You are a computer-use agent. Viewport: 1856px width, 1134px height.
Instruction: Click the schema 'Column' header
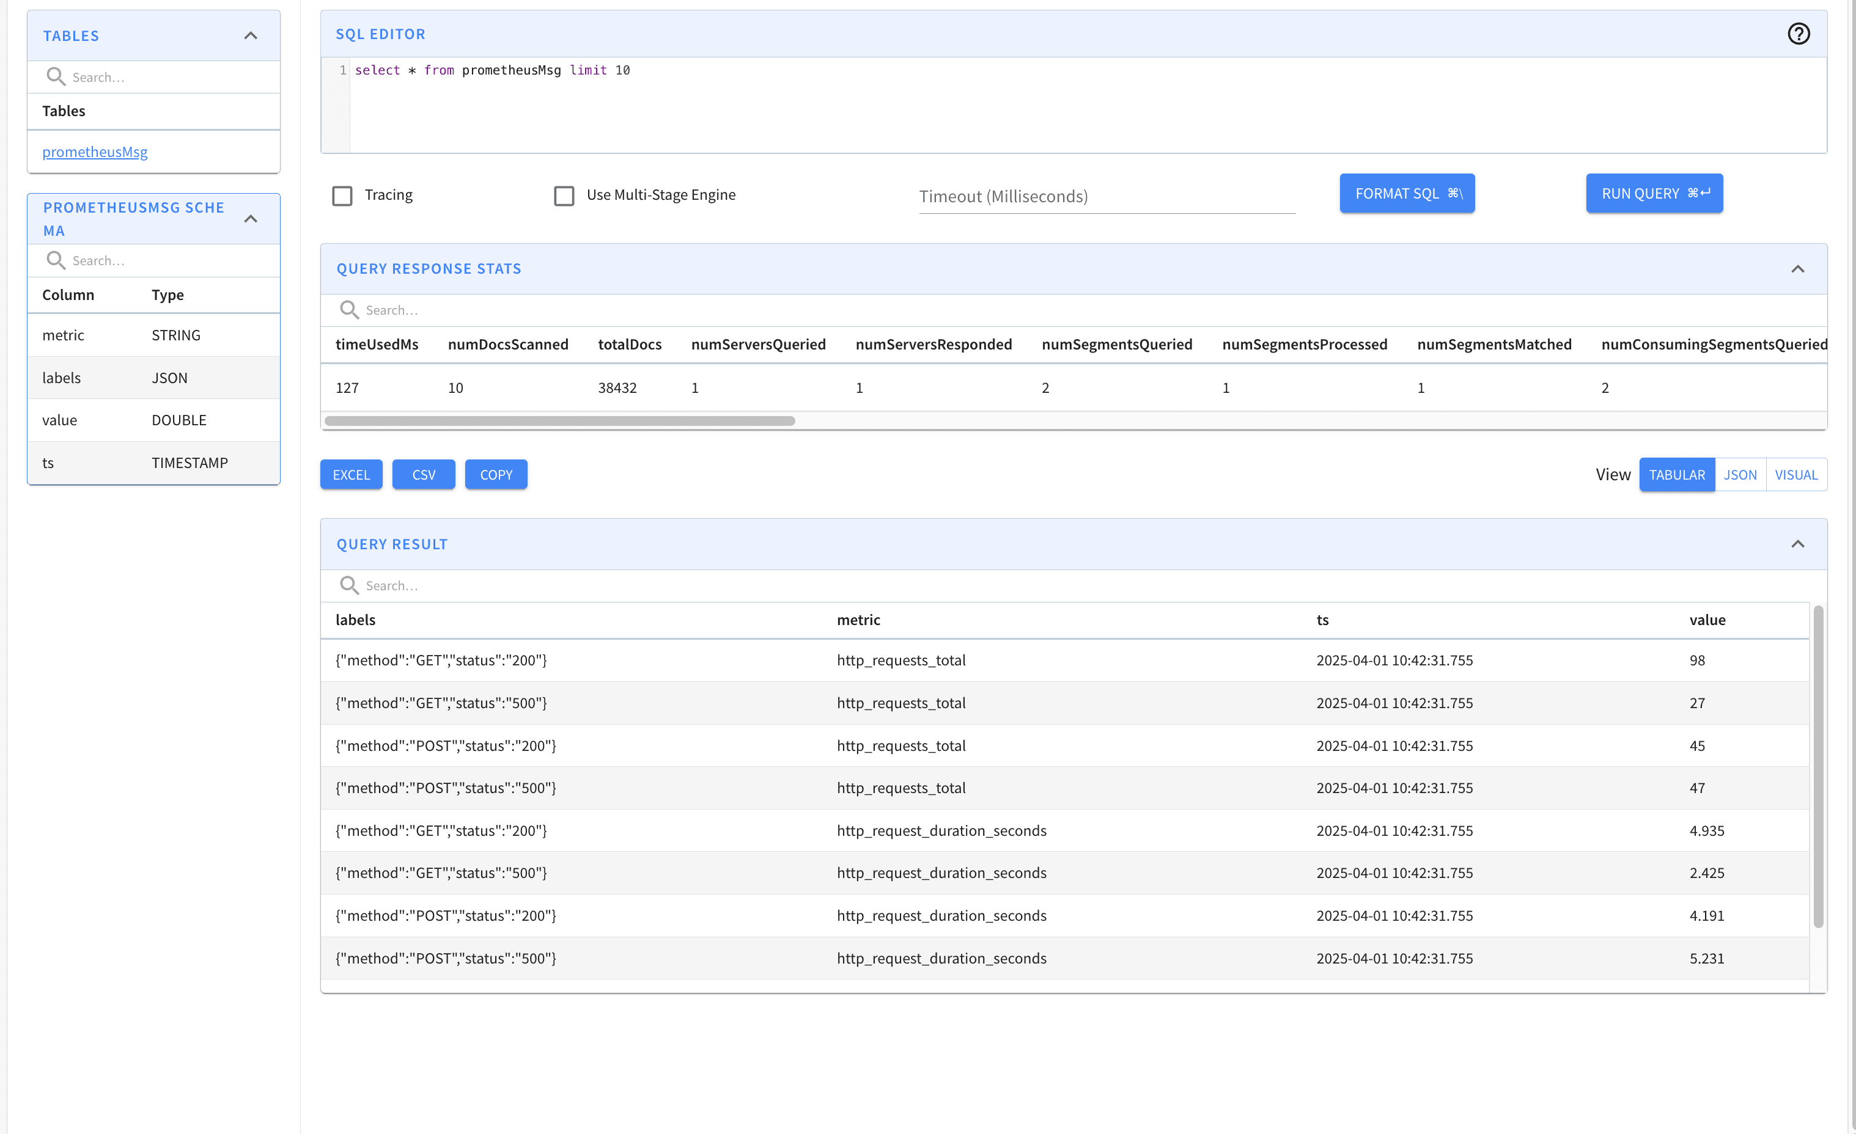(68, 295)
